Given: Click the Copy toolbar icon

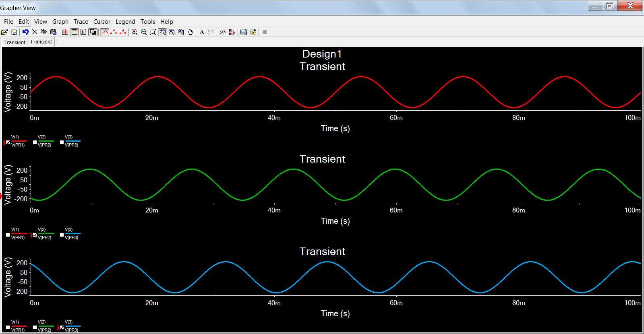Looking at the screenshot, I should [x=44, y=32].
